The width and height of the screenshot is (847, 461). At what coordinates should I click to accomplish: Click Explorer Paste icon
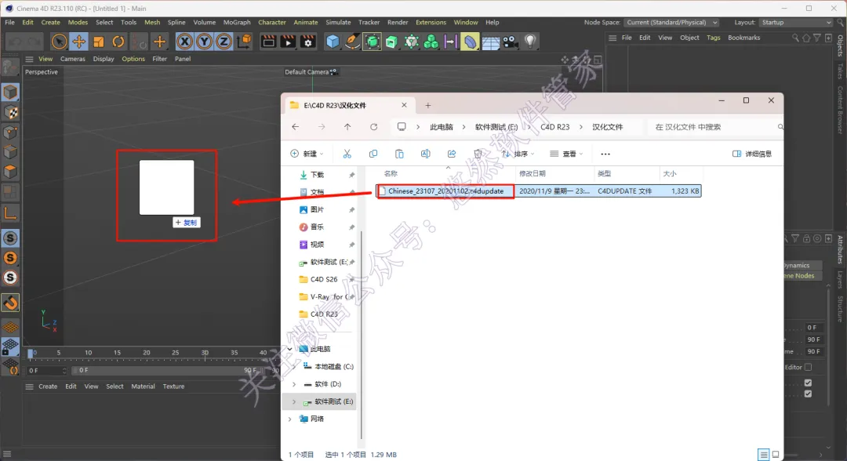click(x=399, y=154)
